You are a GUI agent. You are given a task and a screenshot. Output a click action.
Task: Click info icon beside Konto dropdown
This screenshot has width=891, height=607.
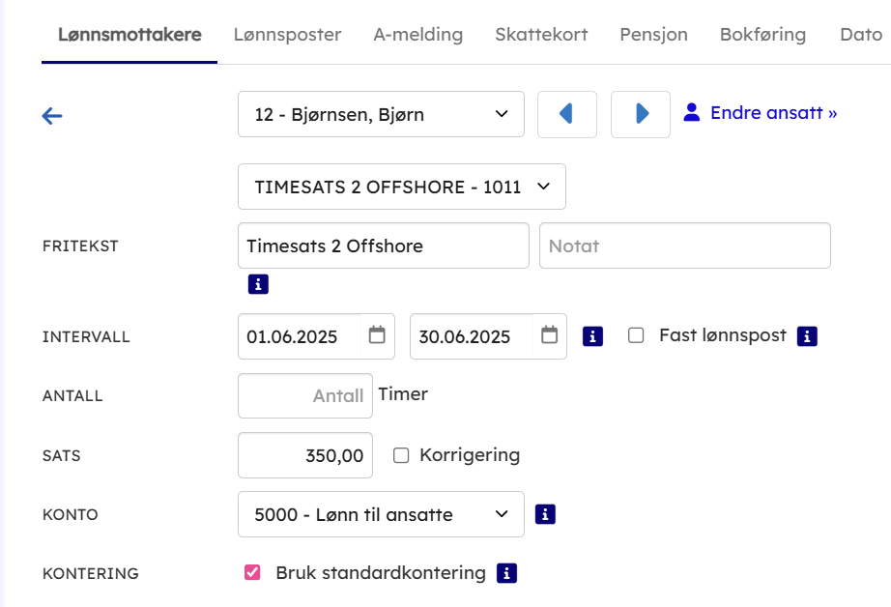[545, 514]
